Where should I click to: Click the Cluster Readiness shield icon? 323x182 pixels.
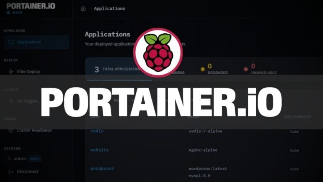11,131
